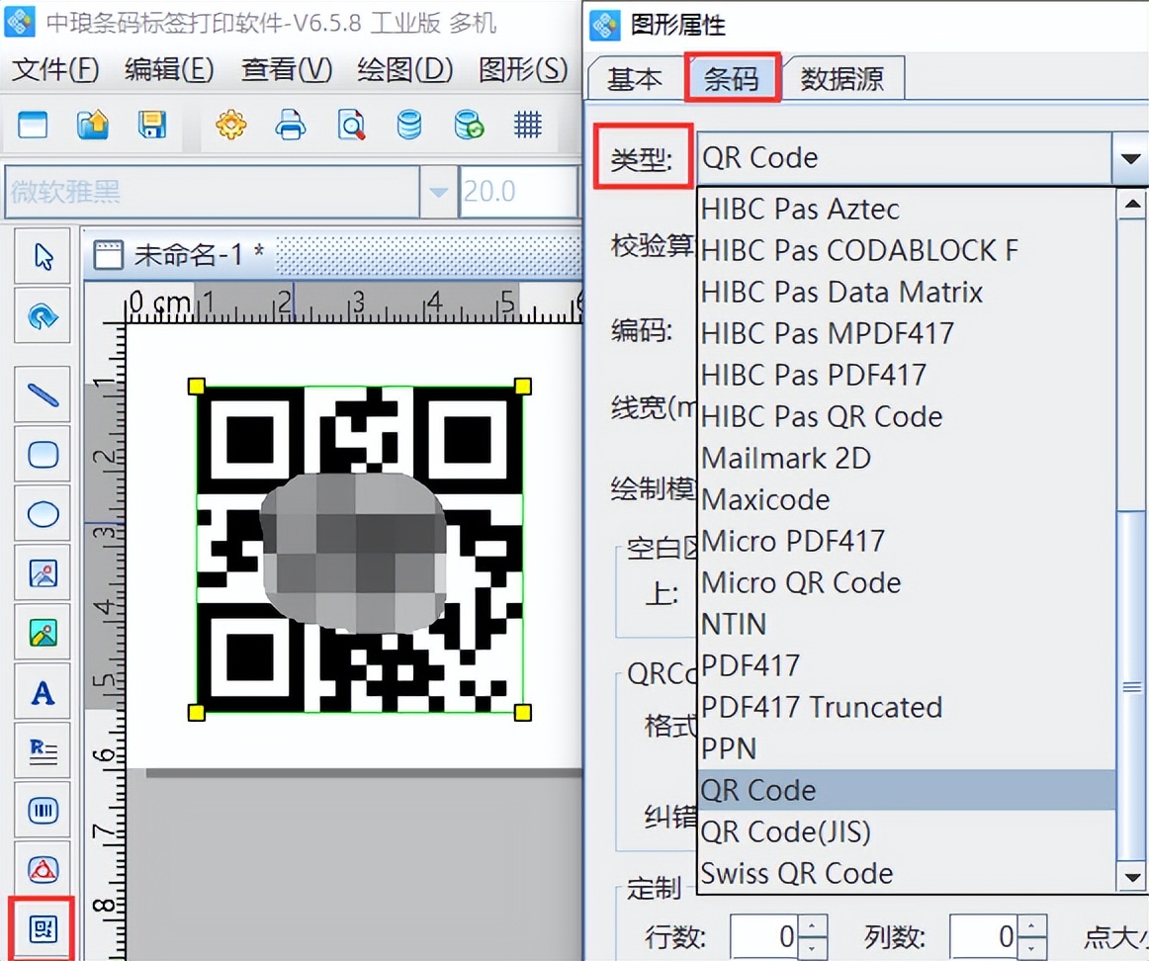Viewport: 1149px width, 961px height.
Task: Choose HIBC Pas MPDF417 option
Action: pos(906,334)
